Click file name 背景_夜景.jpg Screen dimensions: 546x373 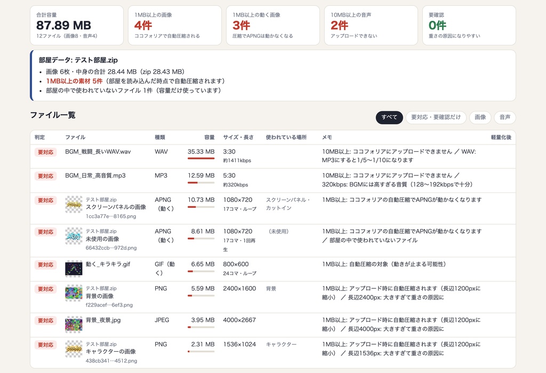click(x=103, y=320)
